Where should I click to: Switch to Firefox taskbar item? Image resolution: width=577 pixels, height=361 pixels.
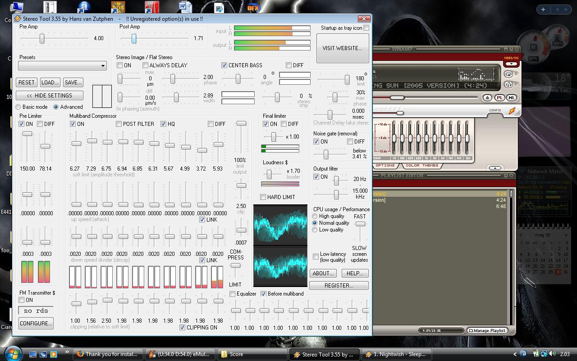(x=109, y=354)
